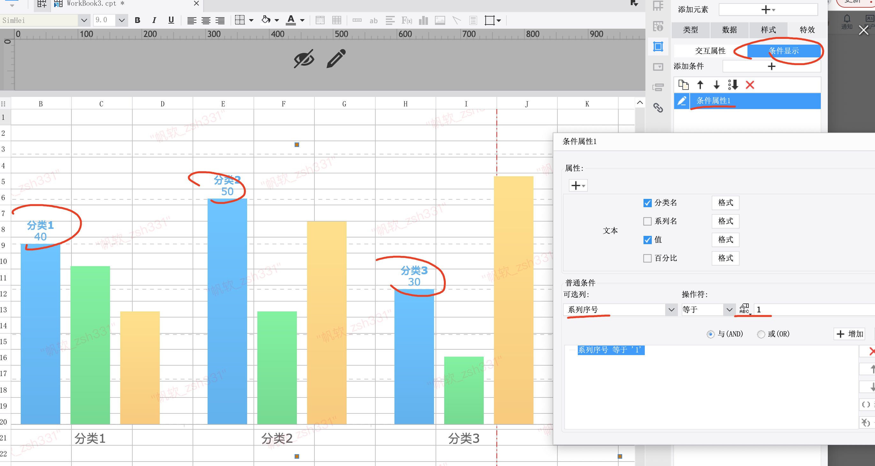Insert chart from toolbar

click(x=423, y=20)
